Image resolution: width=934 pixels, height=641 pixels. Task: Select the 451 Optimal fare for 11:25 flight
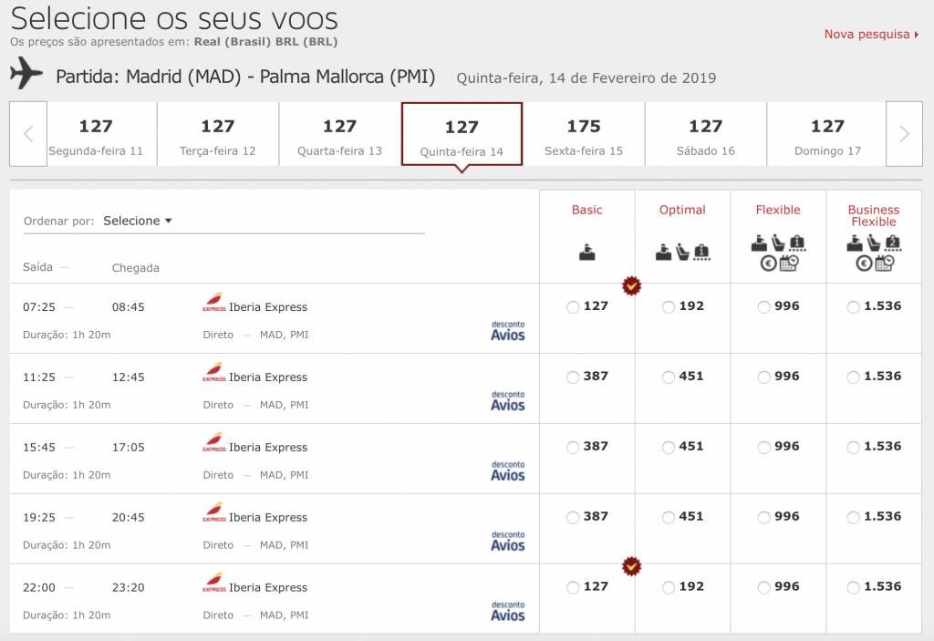tap(669, 377)
